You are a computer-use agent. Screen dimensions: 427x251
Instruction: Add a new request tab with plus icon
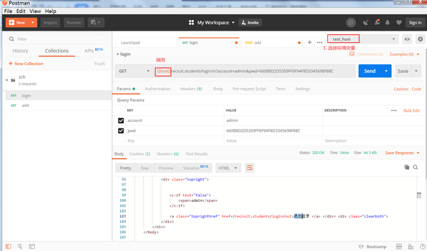(x=310, y=43)
